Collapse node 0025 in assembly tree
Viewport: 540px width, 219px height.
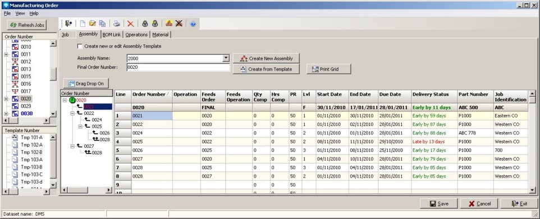(80, 126)
